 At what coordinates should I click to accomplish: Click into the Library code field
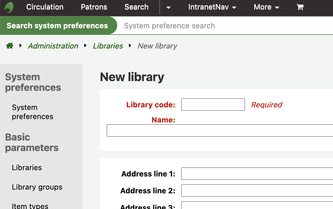click(x=213, y=104)
